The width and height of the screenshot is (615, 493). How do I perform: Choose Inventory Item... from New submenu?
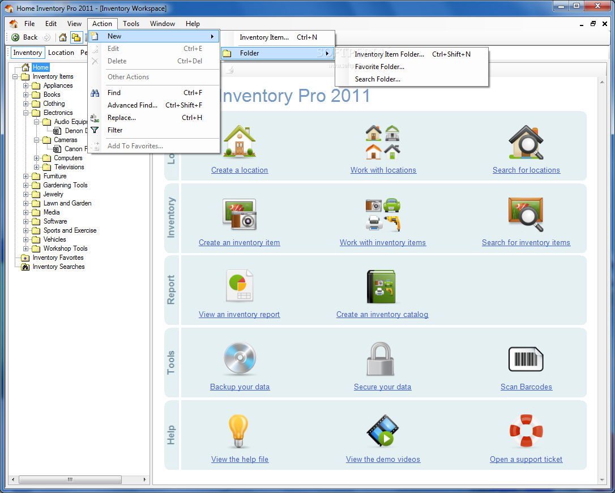pos(278,37)
